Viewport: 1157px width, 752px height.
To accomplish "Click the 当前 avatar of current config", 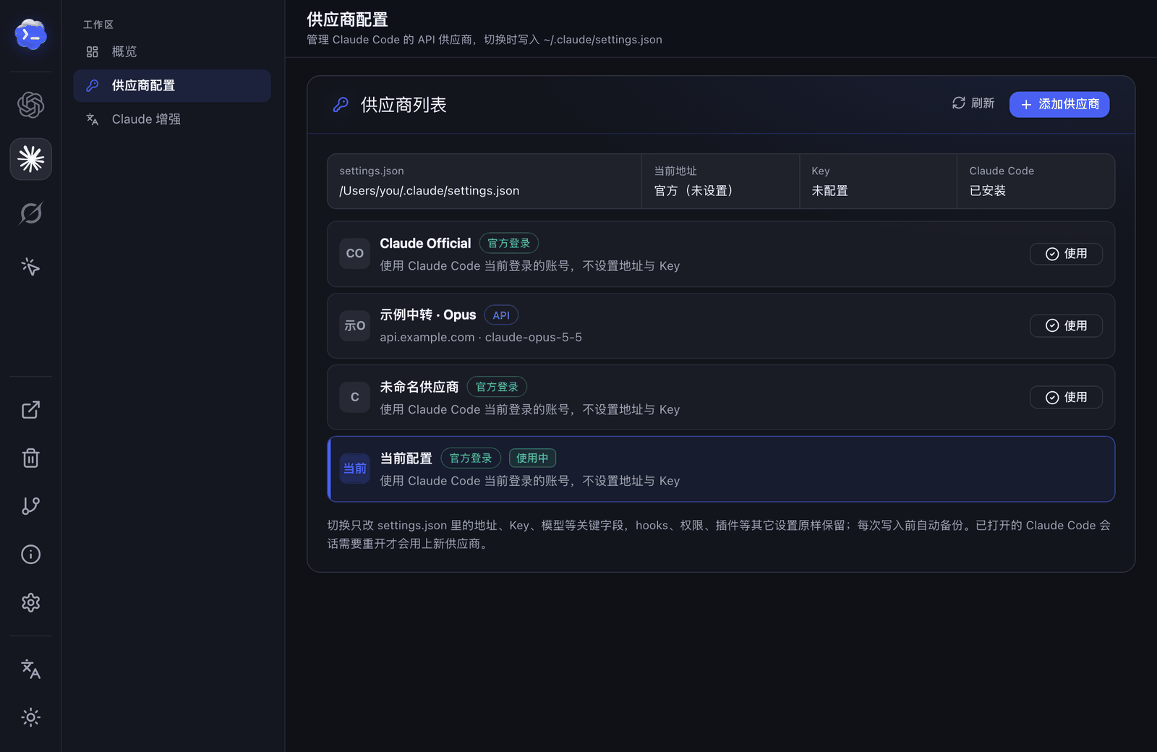I will 355,469.
